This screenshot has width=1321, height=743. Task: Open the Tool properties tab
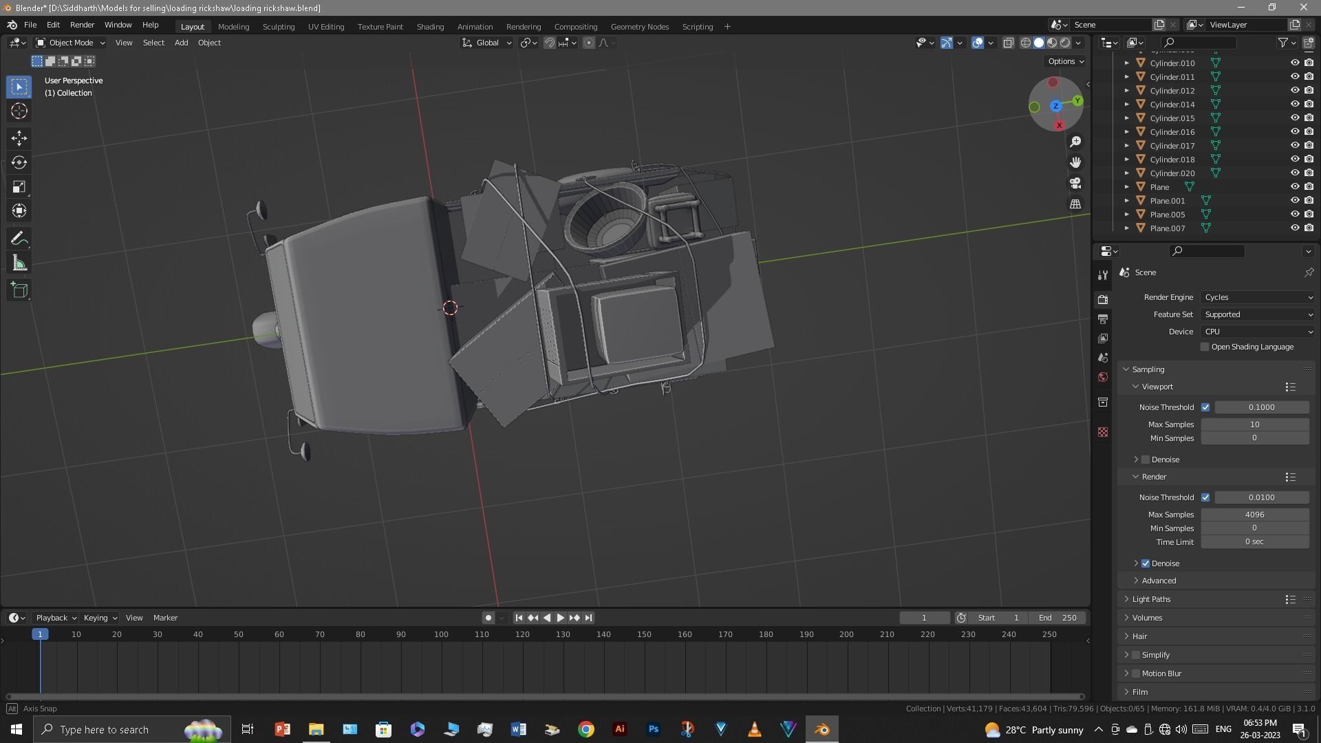(x=1103, y=274)
